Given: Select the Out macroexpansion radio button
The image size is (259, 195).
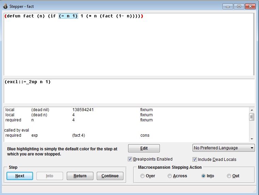Looking at the screenshot, I should point(229,176).
